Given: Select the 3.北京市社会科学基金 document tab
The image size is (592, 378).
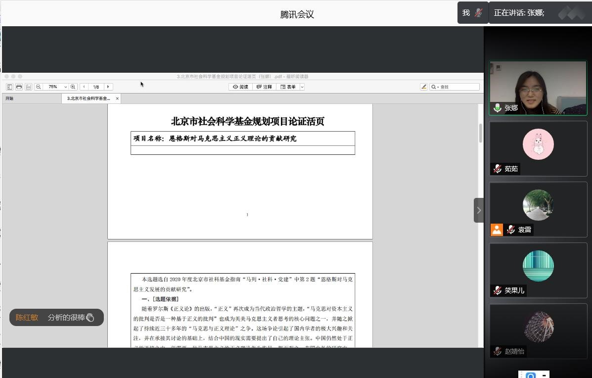Looking at the screenshot, I should (89, 98).
